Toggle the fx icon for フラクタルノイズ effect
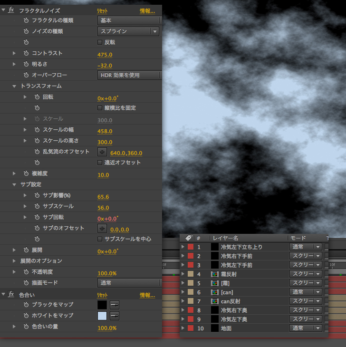346x347 pixels. click(11, 10)
